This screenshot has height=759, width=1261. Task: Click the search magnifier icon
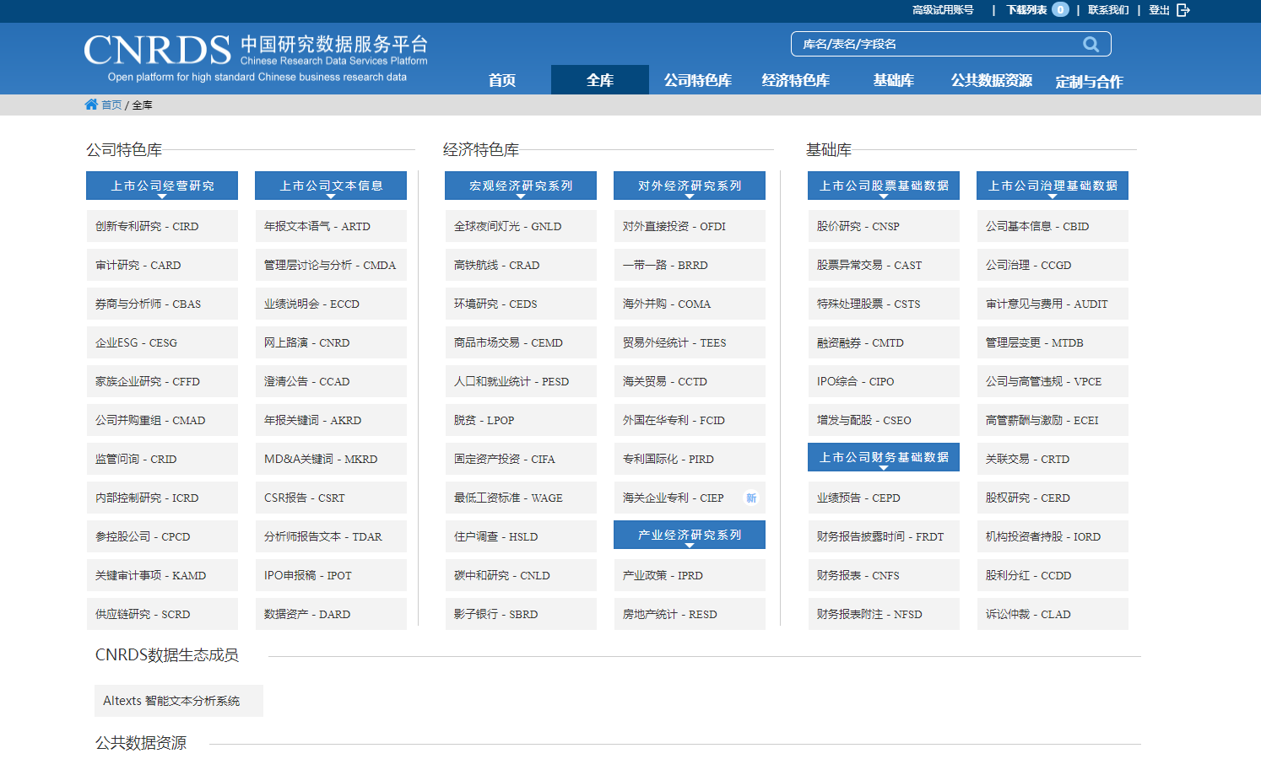coord(1091,44)
